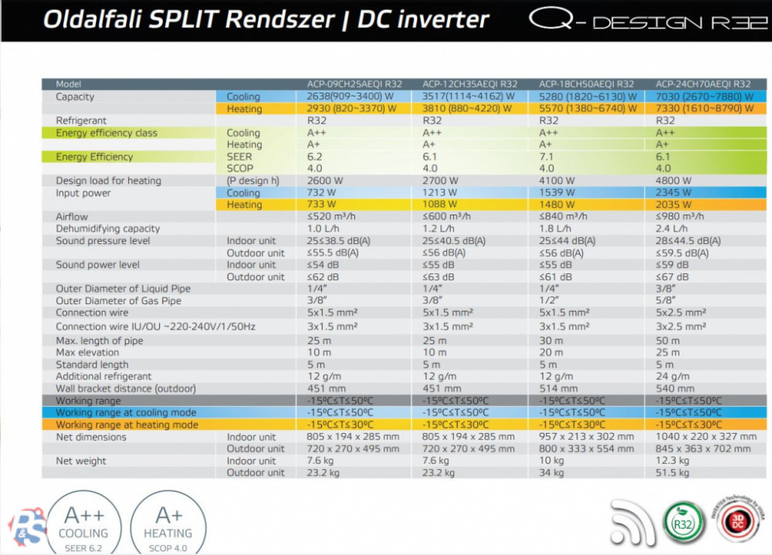Click the ACP-18CH50AEQI R32 model header
772x555 pixels.
[x=586, y=84]
